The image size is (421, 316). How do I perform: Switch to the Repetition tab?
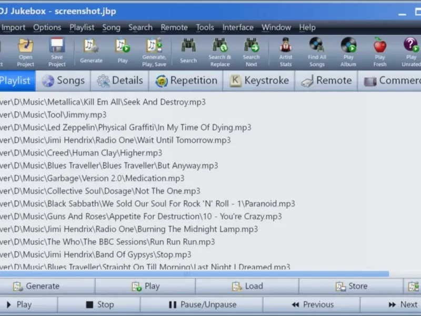click(186, 81)
